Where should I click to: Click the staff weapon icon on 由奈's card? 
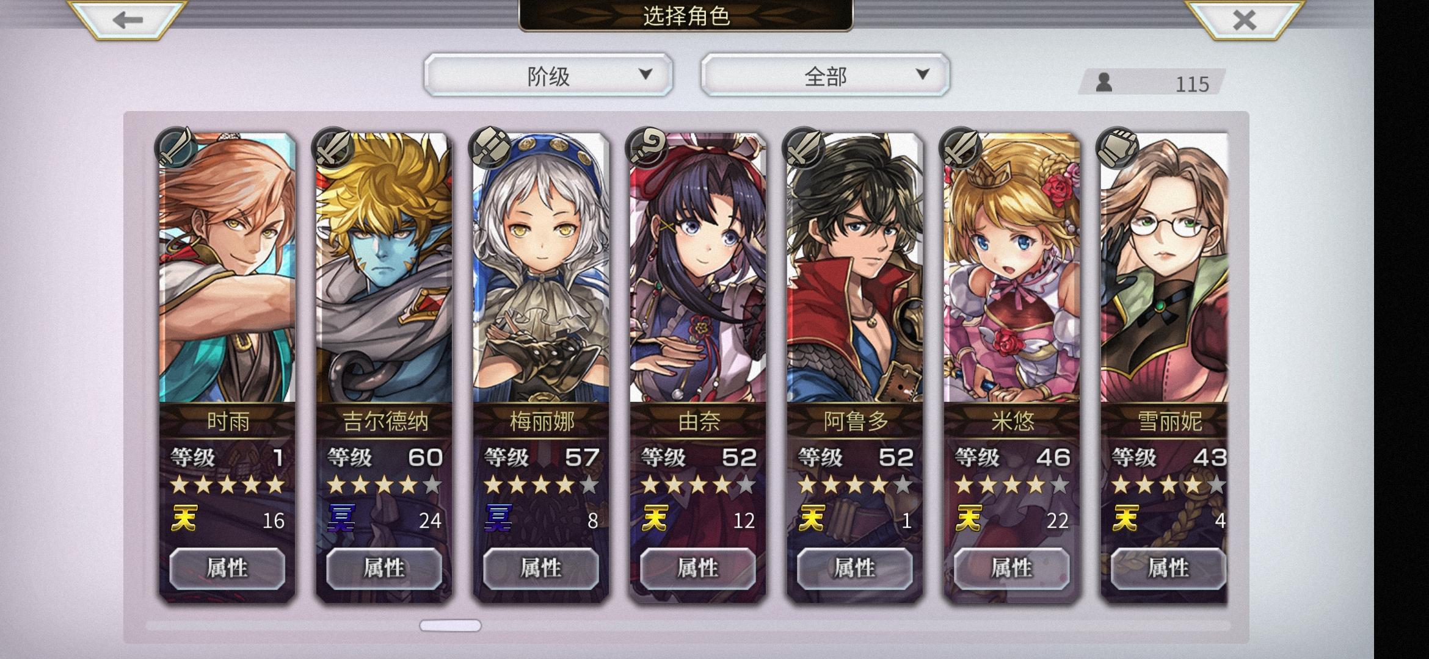click(x=647, y=147)
